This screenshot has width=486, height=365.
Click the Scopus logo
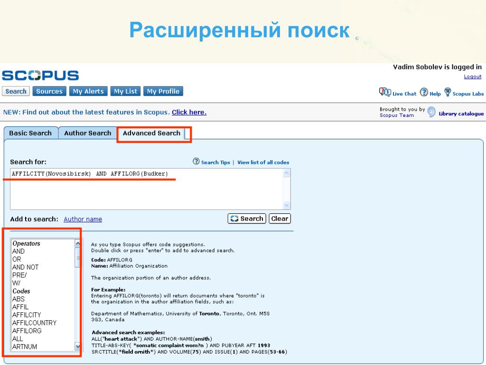tap(40, 76)
